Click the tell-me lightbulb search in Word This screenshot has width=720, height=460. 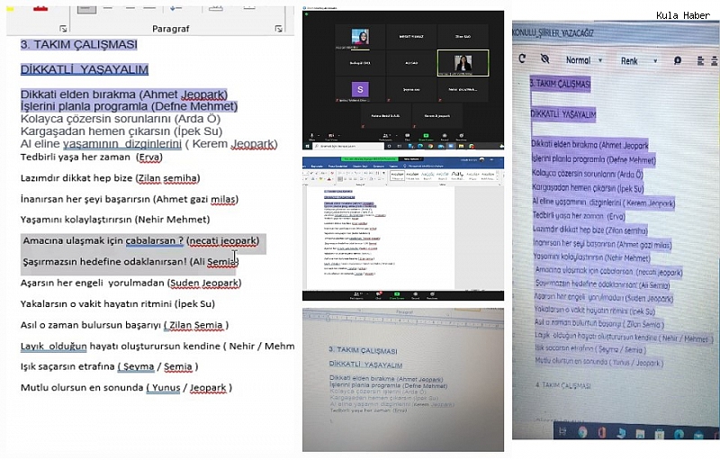pos(404,166)
